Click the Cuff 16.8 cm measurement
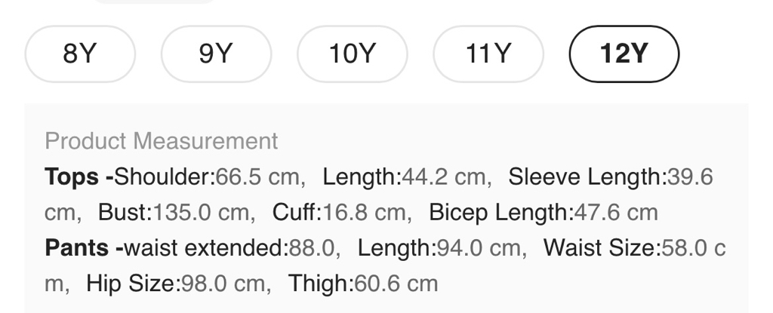Viewport: 773px width, 313px height. click(342, 213)
